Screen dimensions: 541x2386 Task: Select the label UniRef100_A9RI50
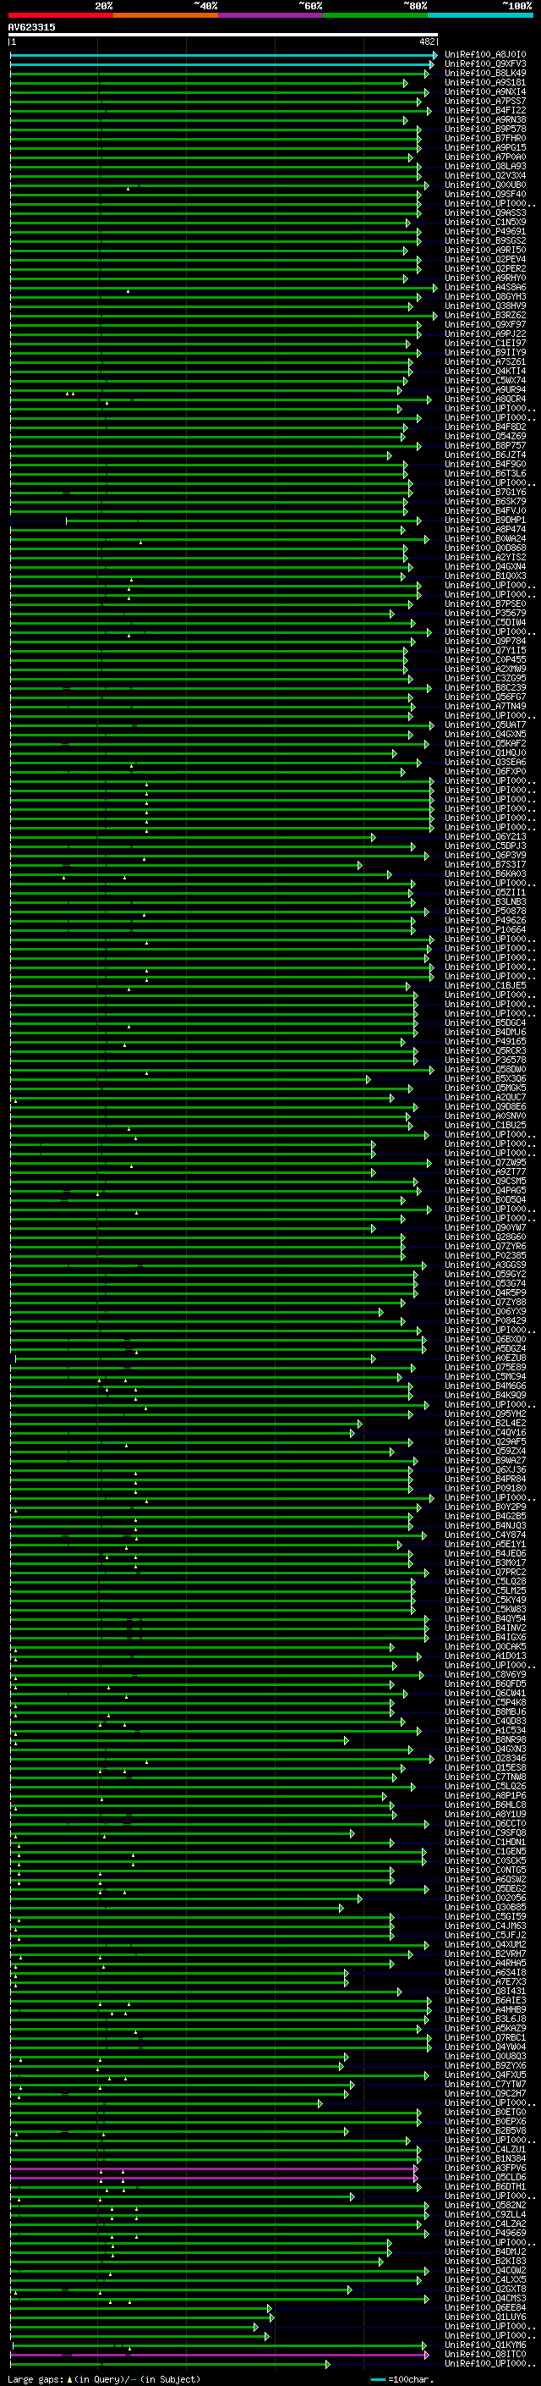pos(485,250)
